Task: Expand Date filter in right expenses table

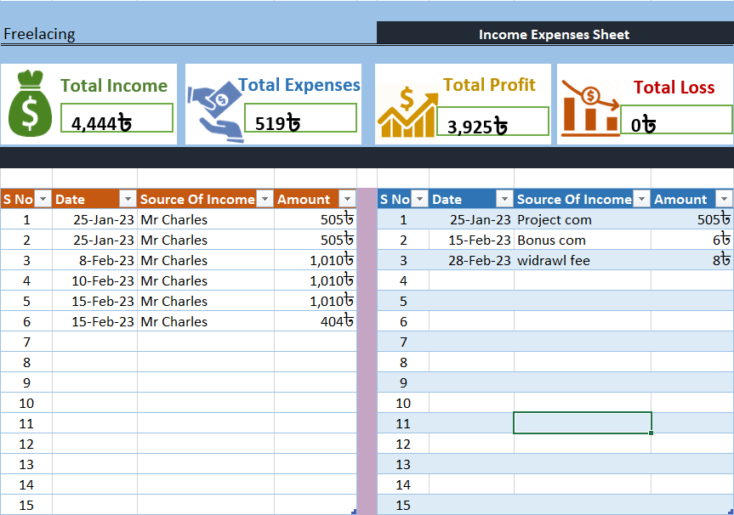Action: [504, 200]
